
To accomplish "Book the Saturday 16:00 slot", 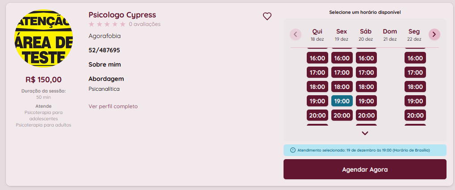I will pyautogui.click(x=366, y=58).
